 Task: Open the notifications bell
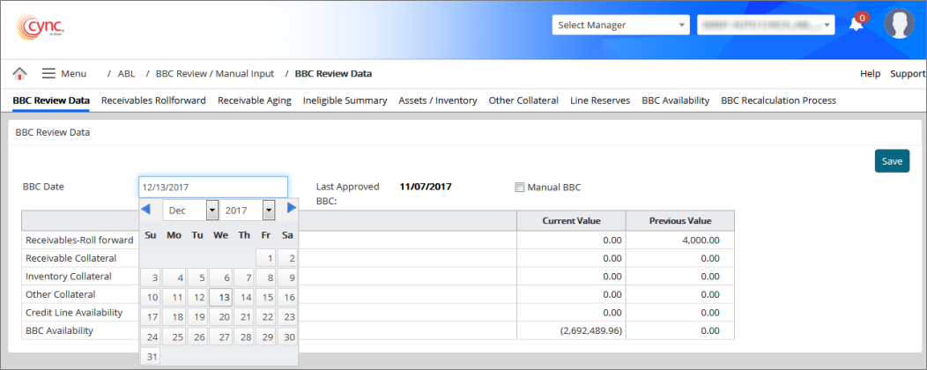[856, 25]
